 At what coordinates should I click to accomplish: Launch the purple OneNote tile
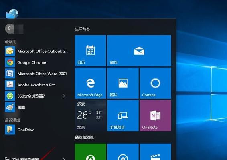point(155,116)
